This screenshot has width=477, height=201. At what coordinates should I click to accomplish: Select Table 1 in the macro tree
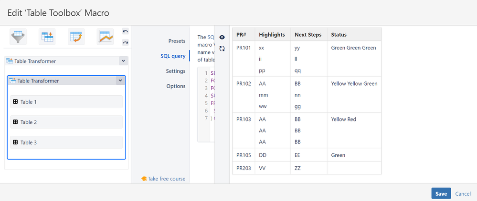click(66, 102)
